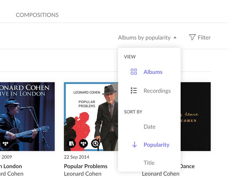The width and height of the screenshot is (228, 183).
Task: Click the grid icon for Albums view
Action: coord(134,72)
